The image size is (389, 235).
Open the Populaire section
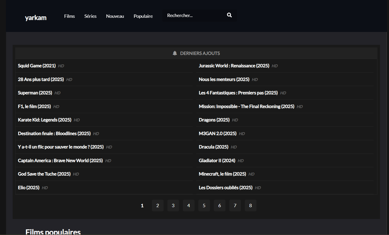[x=143, y=16]
